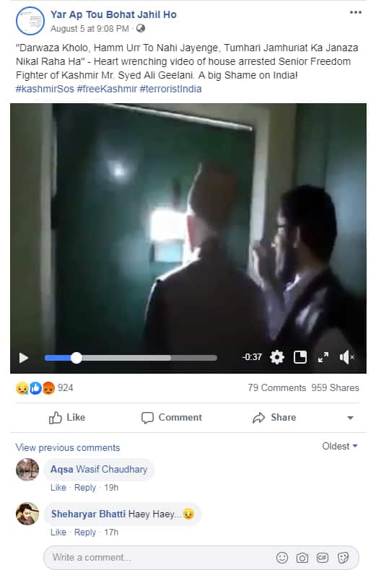Viewport: 376px width, 570px height.
Task: Seek on the video progress bar
Action: [131, 358]
